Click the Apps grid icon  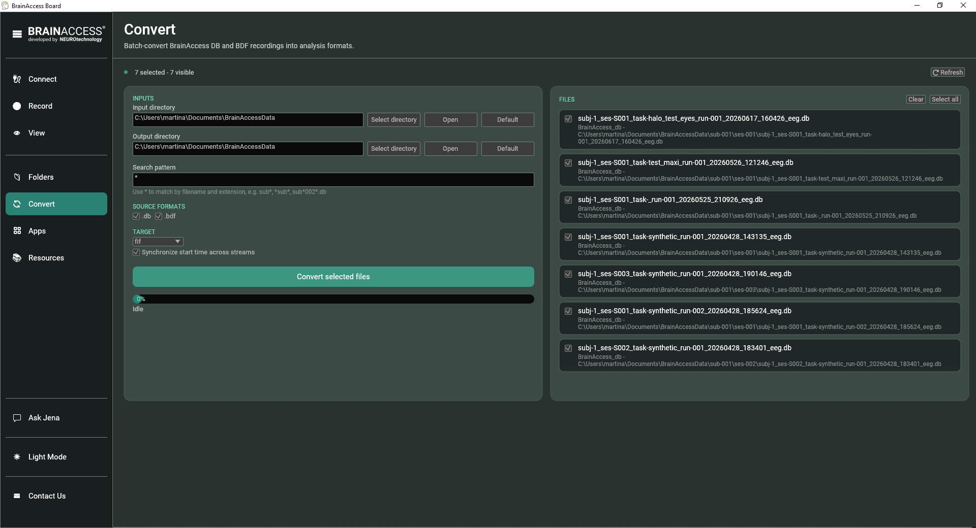tap(17, 231)
